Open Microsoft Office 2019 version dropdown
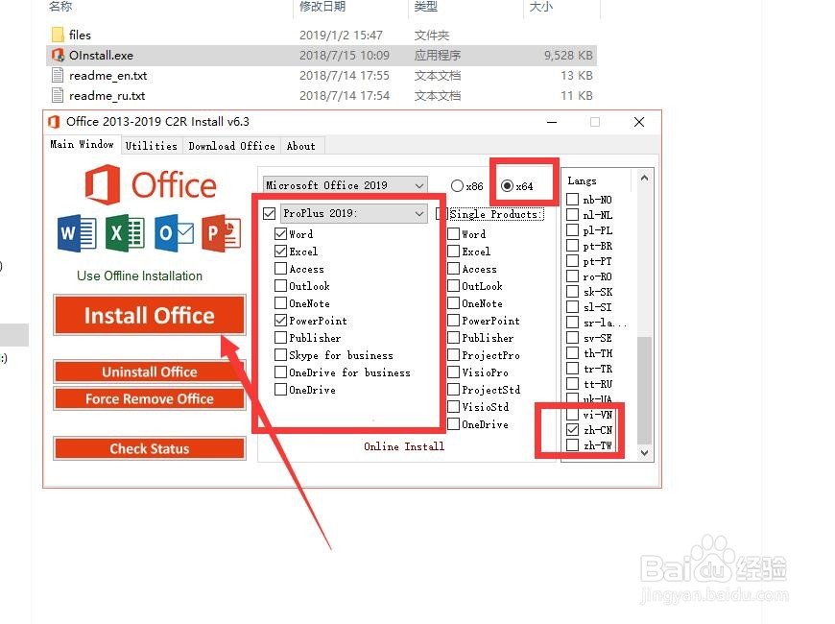This screenshot has width=835, height=624. click(x=346, y=185)
